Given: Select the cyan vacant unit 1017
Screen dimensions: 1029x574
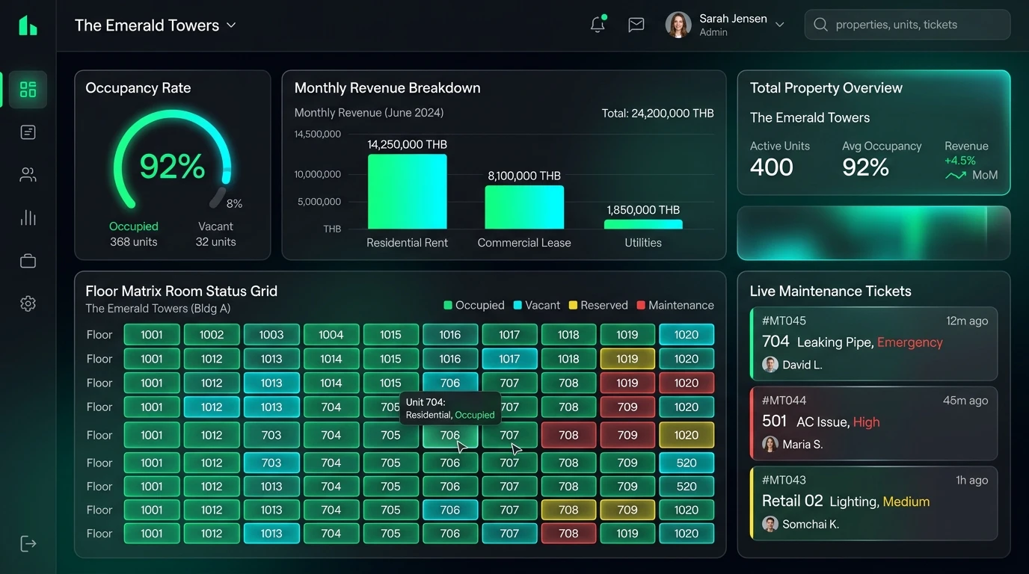Looking at the screenshot, I should [x=509, y=359].
